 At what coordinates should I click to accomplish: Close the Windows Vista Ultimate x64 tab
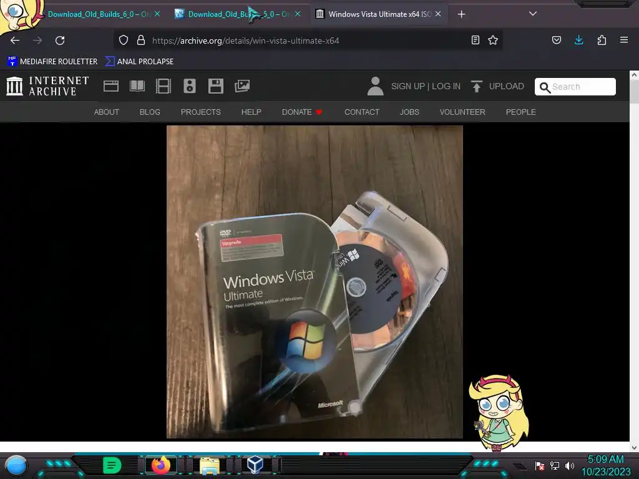[438, 14]
